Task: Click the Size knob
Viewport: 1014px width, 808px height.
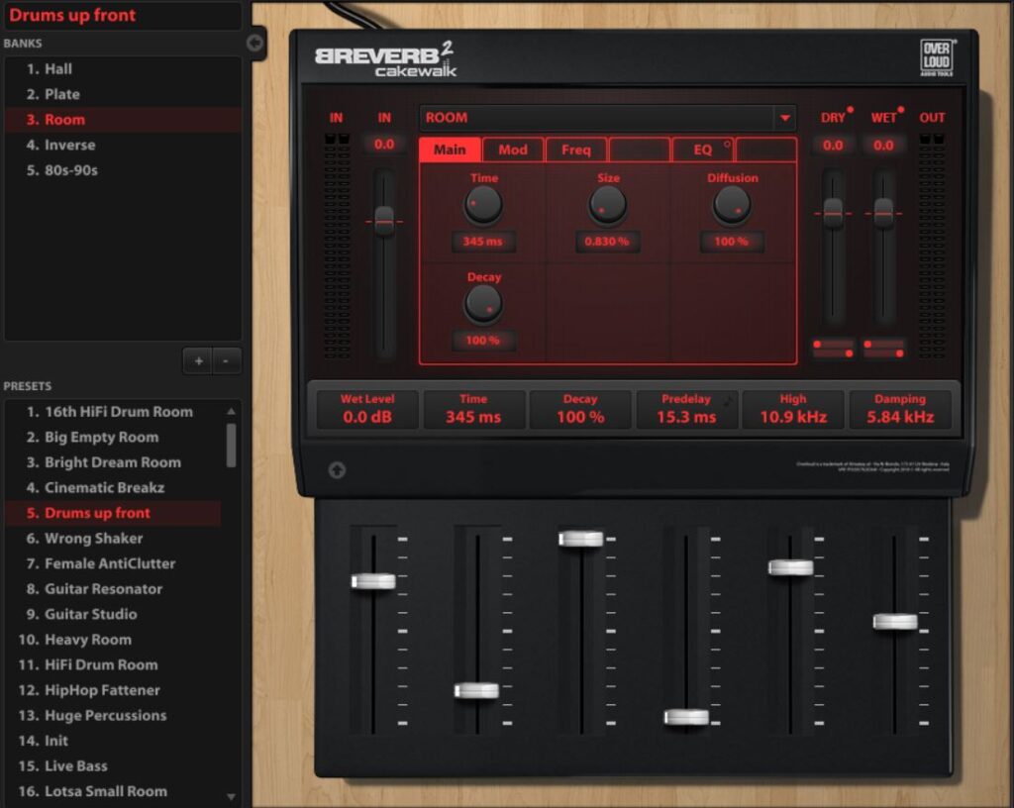Action: 607,204
